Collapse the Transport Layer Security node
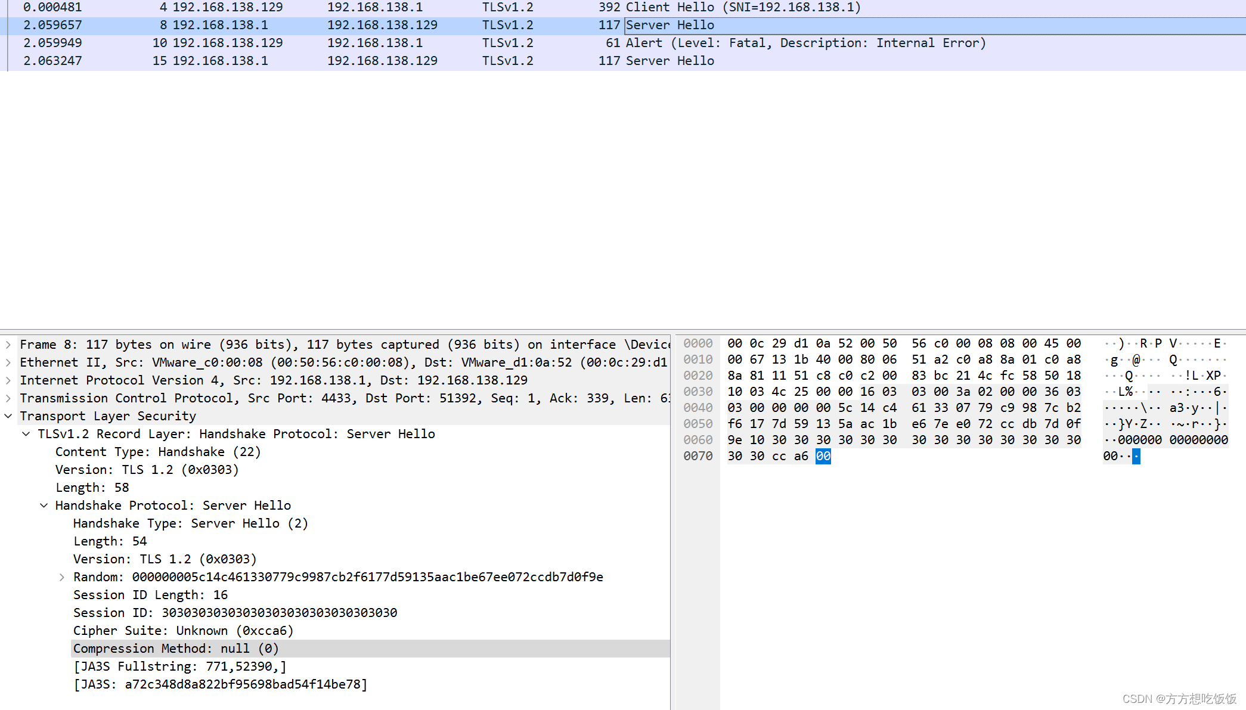The height and width of the screenshot is (710, 1246). click(x=8, y=416)
